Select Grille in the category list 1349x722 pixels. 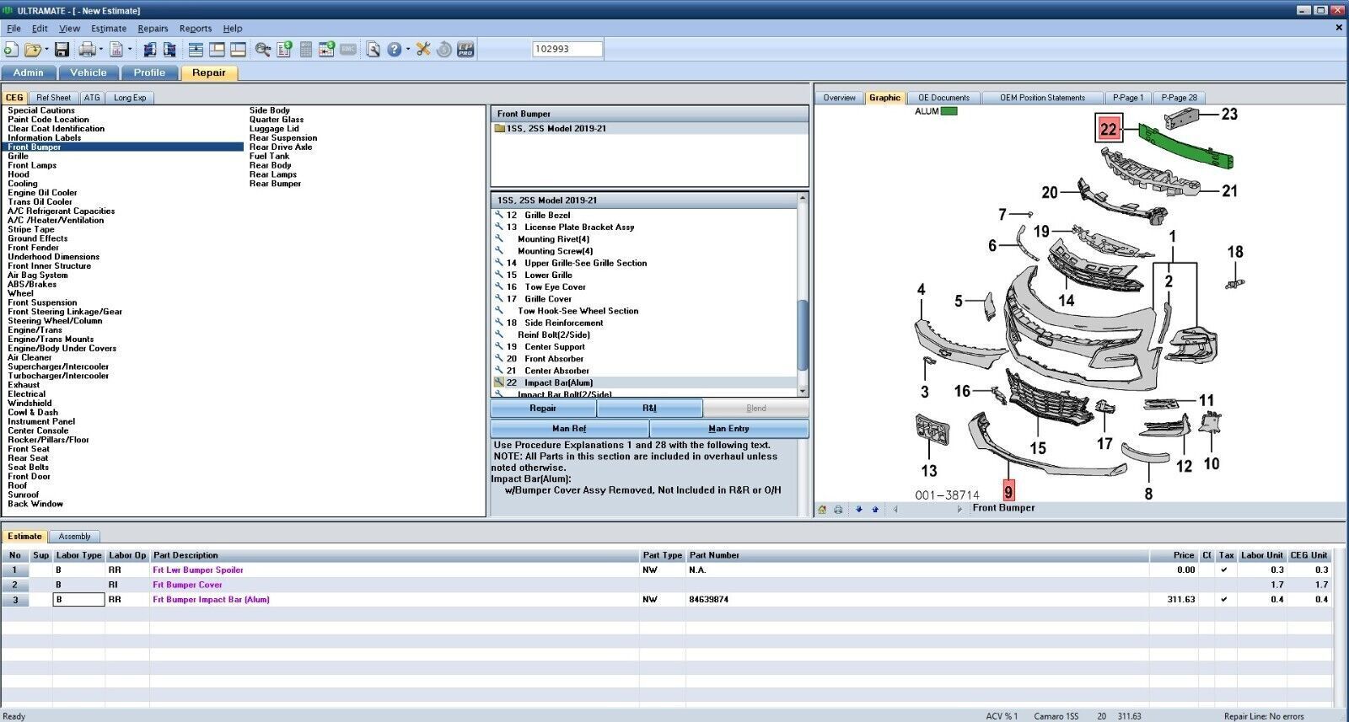point(18,157)
